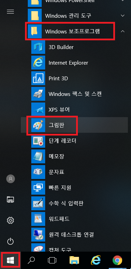Click the Windows Start button
Screen dimensions: 131x269
(10, 260)
